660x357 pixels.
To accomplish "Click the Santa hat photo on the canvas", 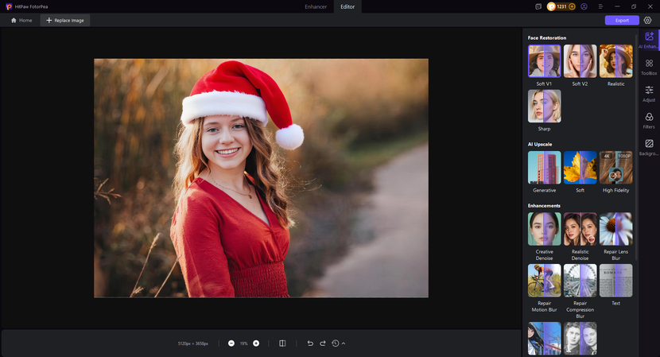I will (261, 178).
